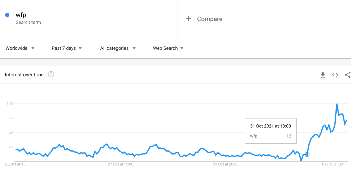The image size is (351, 177).
Task: Share the Interest over time chart
Action: (x=347, y=75)
